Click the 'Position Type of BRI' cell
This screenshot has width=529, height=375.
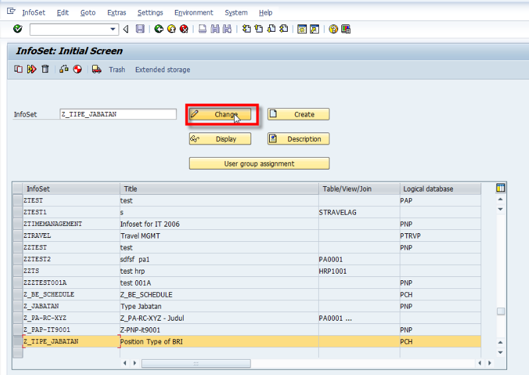click(x=219, y=341)
